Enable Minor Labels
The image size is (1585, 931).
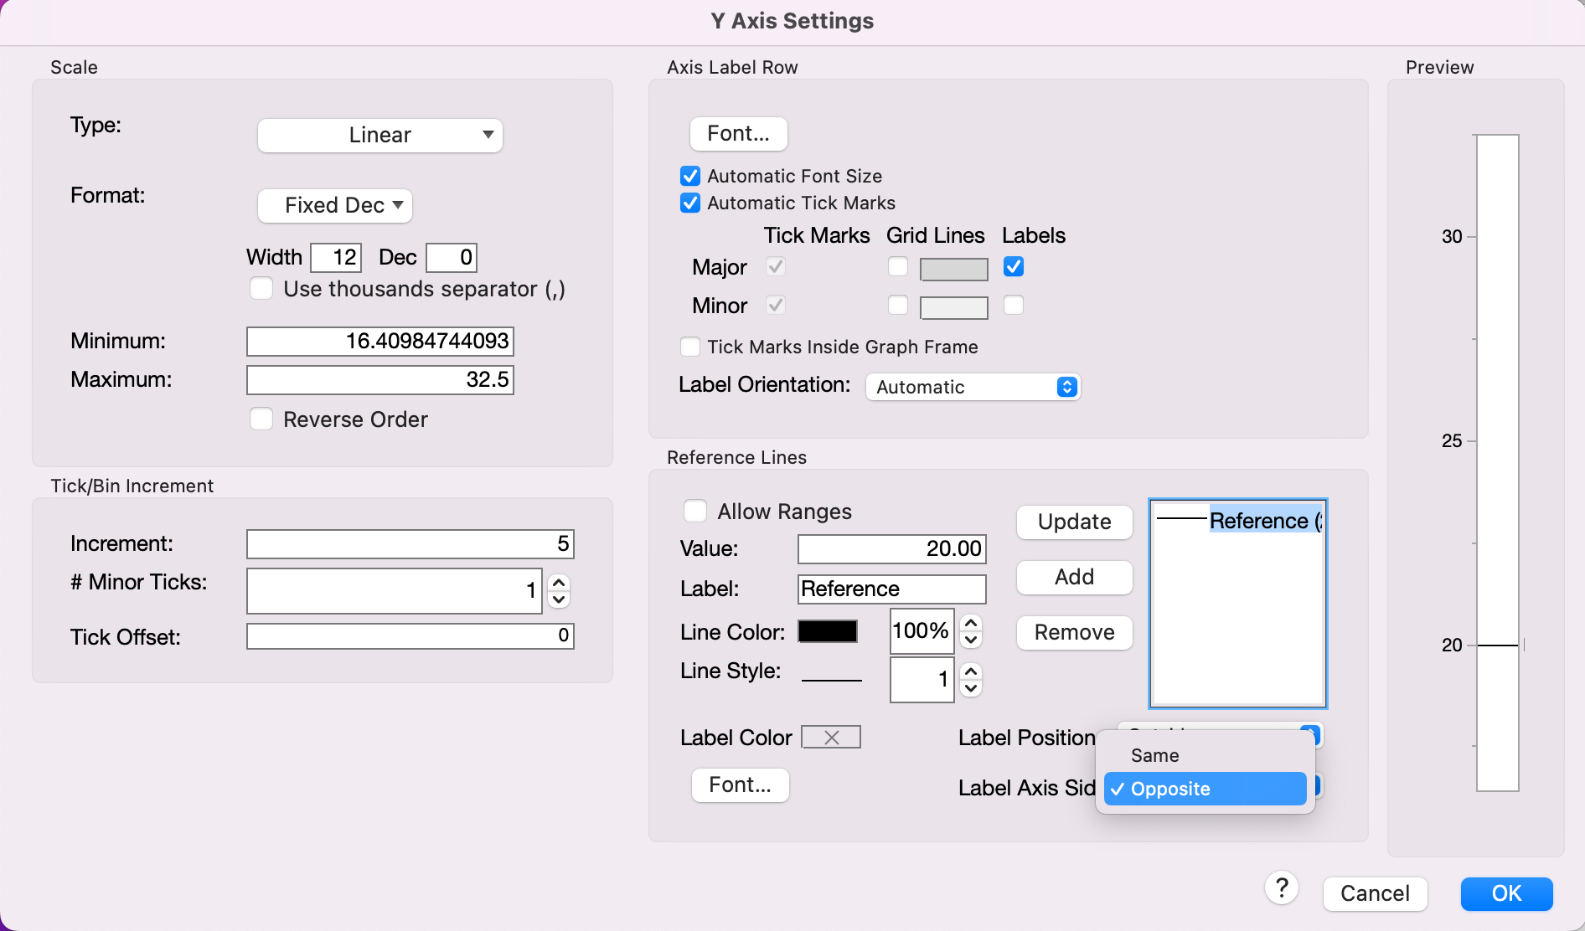point(1013,306)
